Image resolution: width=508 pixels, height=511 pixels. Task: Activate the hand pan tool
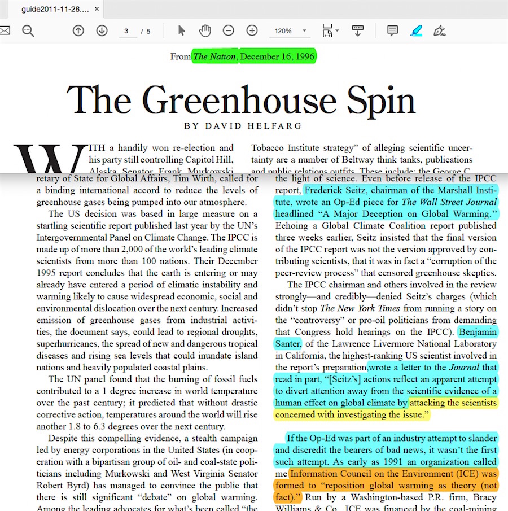pyautogui.click(x=205, y=30)
